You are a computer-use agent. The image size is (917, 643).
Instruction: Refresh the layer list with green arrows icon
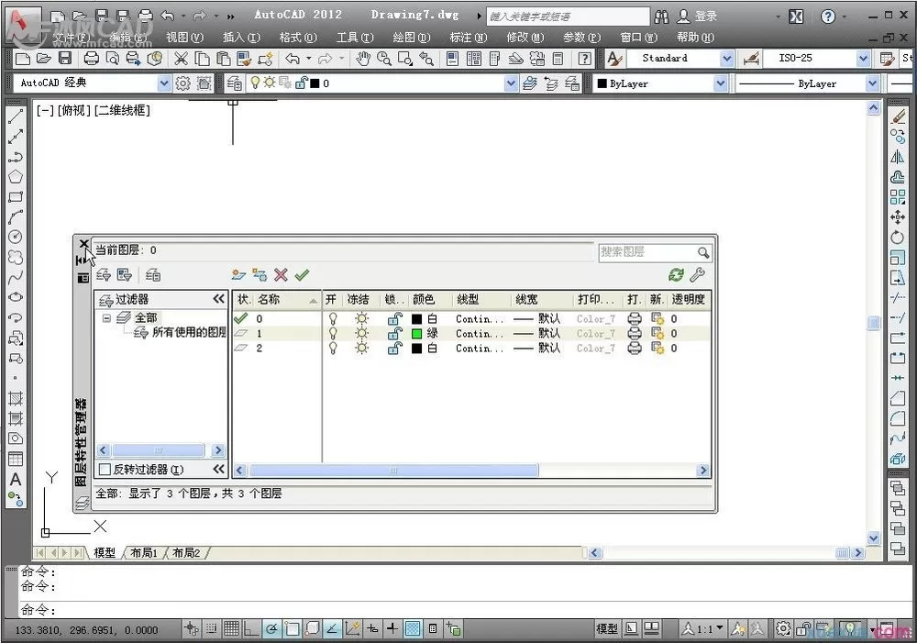coord(676,275)
